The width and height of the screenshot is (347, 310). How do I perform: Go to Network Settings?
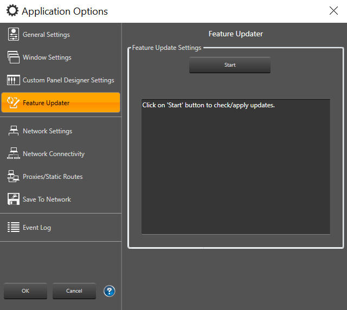[61, 131]
